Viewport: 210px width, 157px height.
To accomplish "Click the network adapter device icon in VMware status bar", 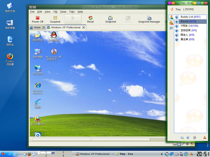I will [x=183, y=144].
